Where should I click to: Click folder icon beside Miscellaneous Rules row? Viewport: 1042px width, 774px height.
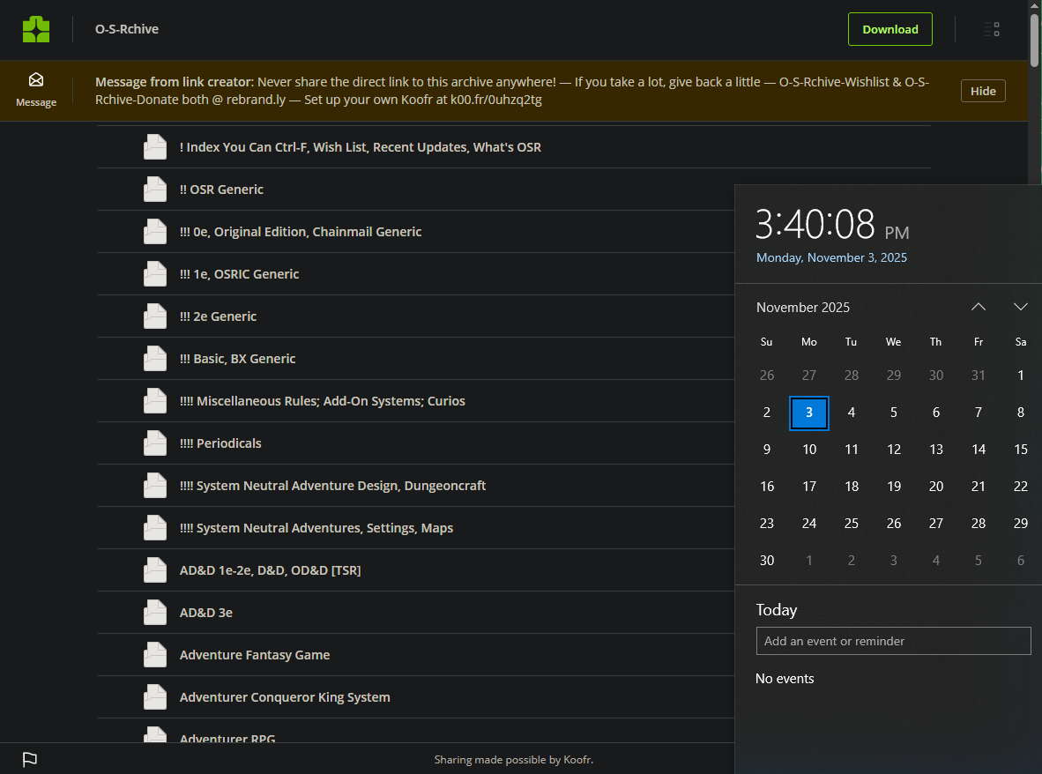155,400
